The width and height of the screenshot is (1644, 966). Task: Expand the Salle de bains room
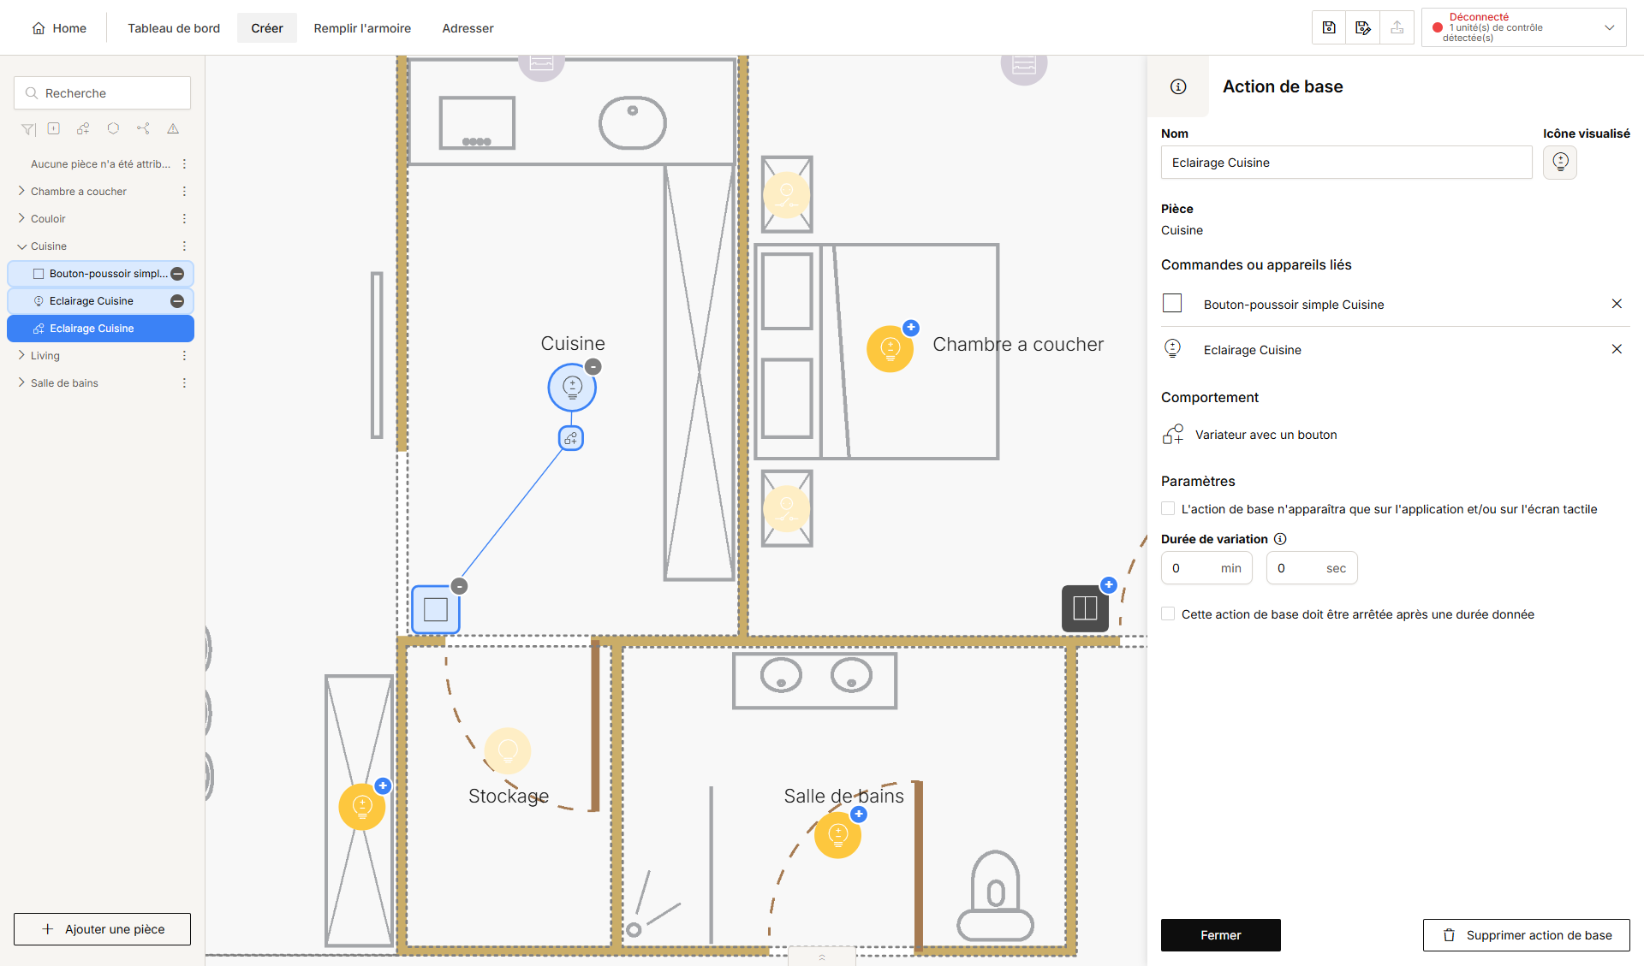[x=21, y=382]
